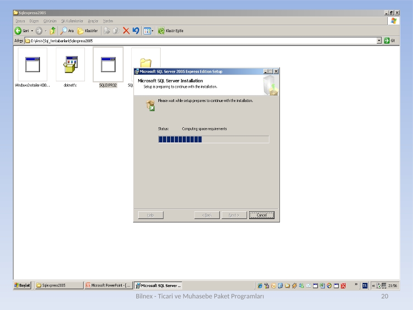This screenshot has height=310, width=413.
Task: Click the Computing space requirements status text
Action: tap(204, 129)
